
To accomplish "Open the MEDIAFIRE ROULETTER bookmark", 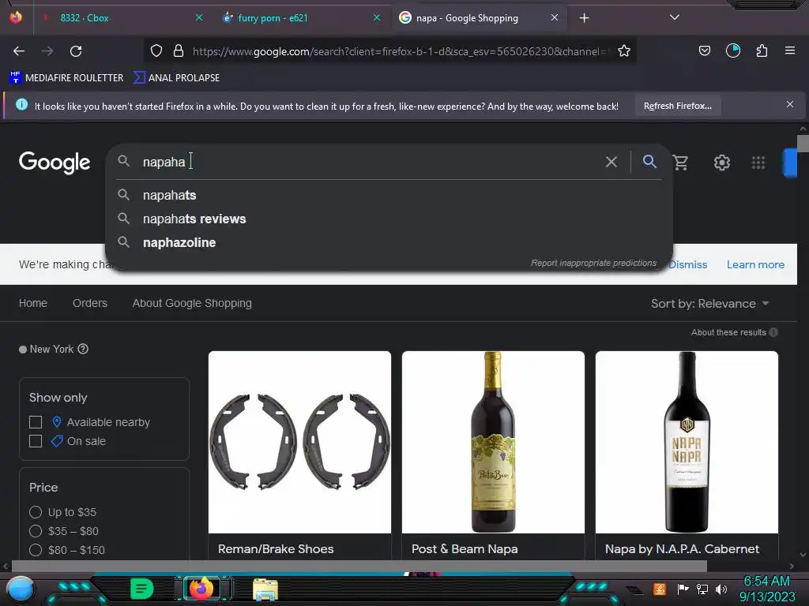I will click(x=66, y=78).
